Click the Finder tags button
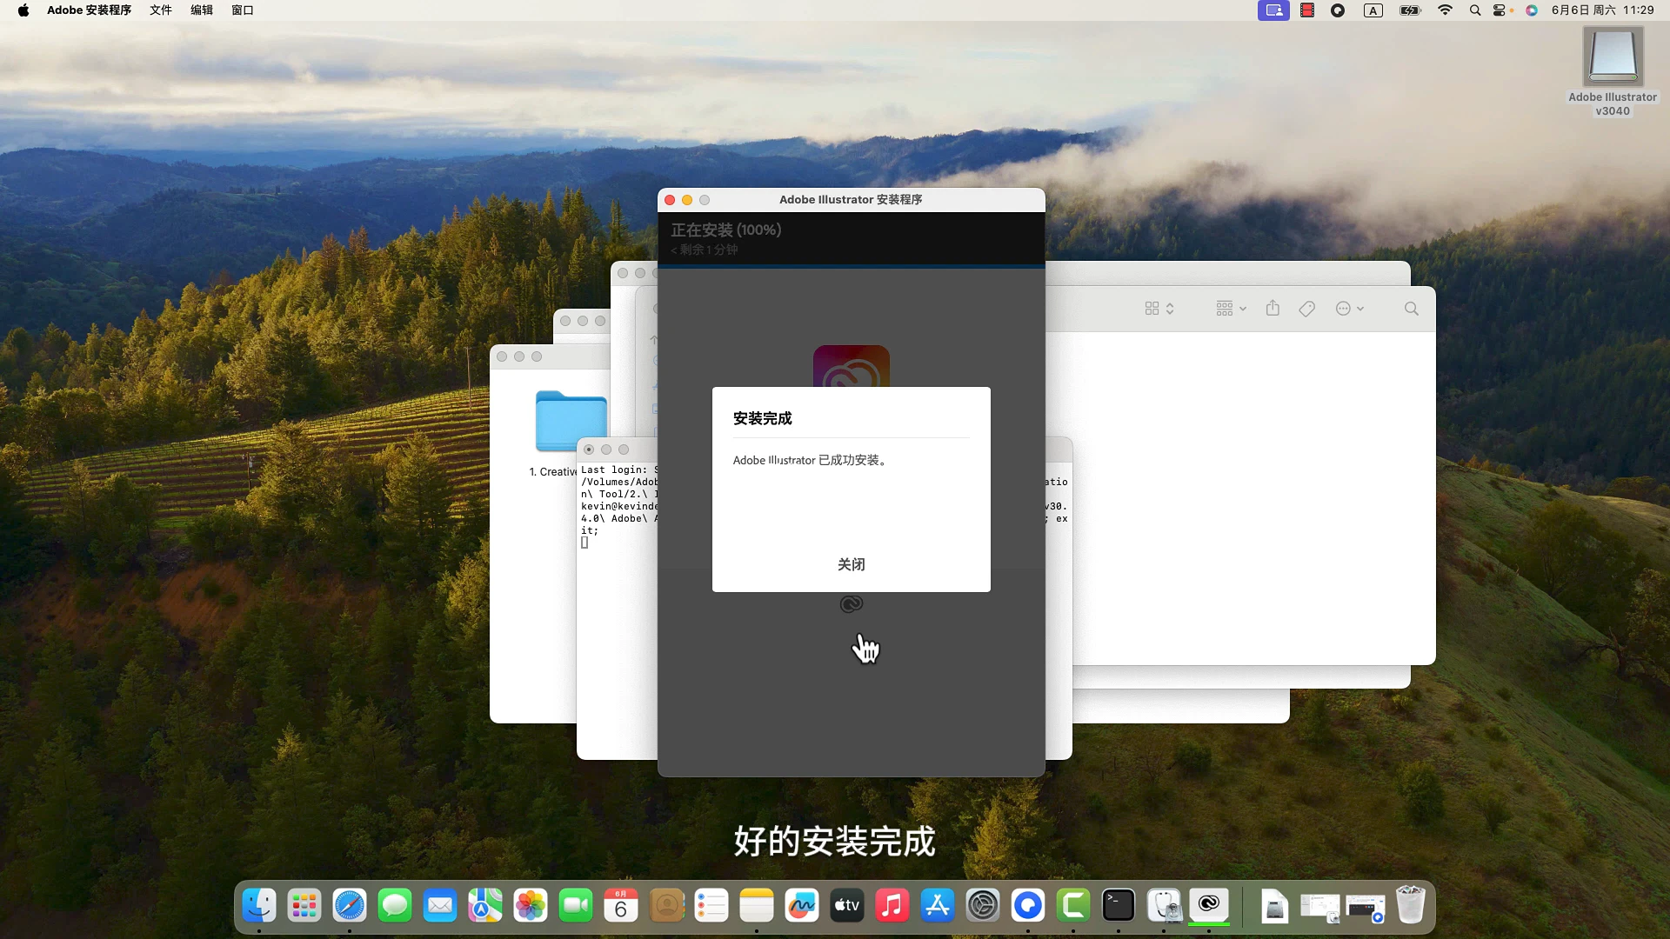The image size is (1670, 939). point(1306,309)
